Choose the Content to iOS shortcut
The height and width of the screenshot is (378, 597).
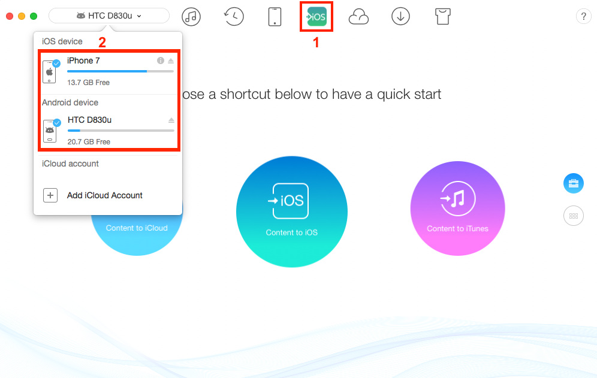click(x=292, y=211)
